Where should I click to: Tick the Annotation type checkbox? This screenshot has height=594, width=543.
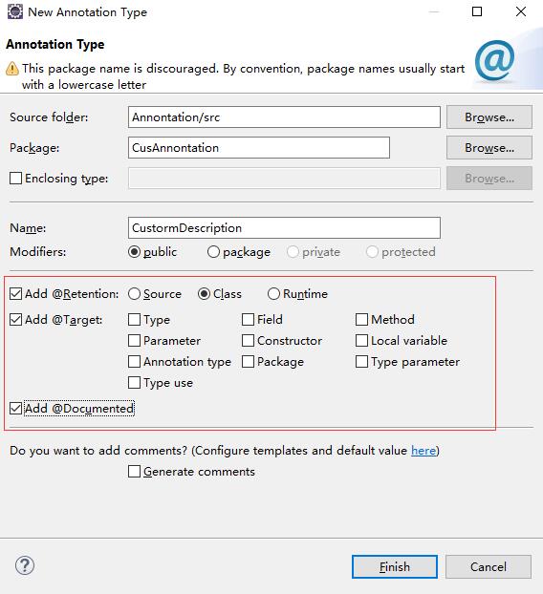(x=134, y=362)
